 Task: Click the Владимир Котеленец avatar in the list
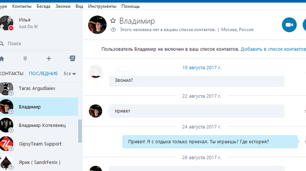coord(7,125)
